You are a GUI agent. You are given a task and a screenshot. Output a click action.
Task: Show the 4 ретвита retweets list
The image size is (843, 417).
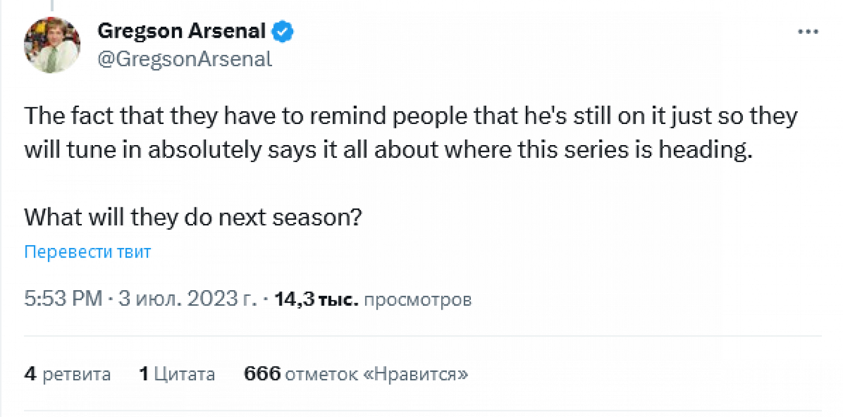pos(67,374)
